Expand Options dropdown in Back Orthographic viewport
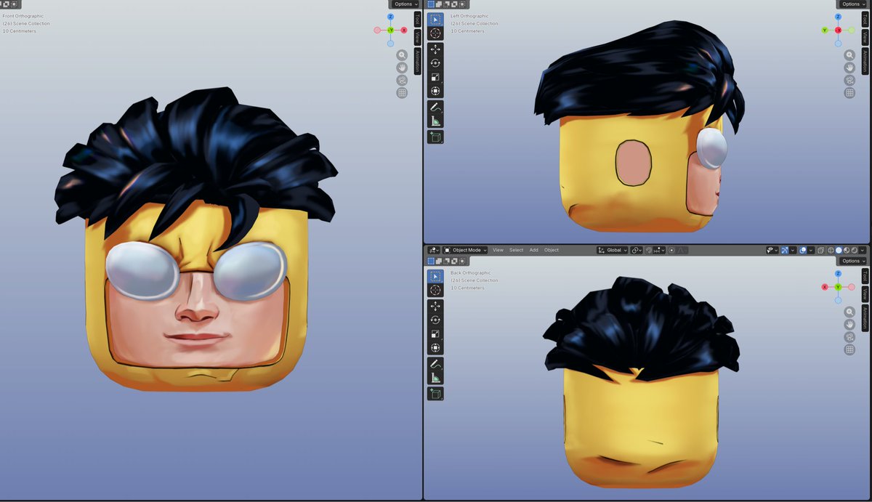 click(853, 261)
